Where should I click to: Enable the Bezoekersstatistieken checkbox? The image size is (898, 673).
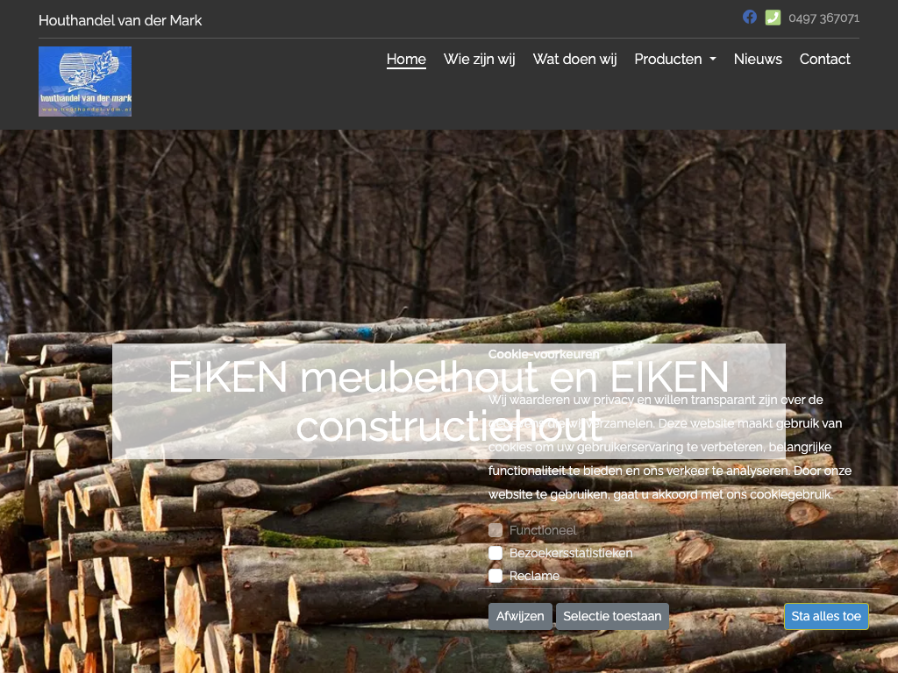[x=495, y=553]
